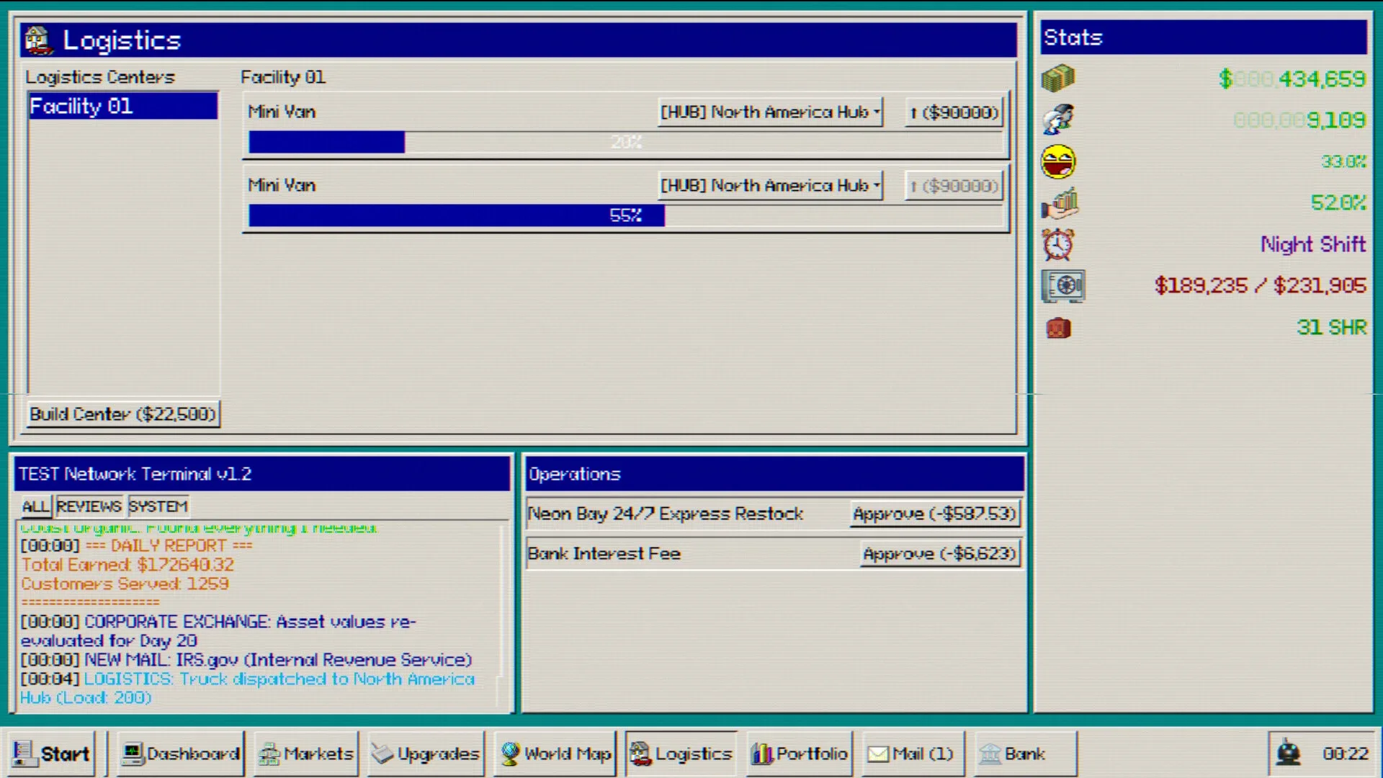Click the laughing face satisfaction icon
Screen dimensions: 1383x778
[1058, 161]
